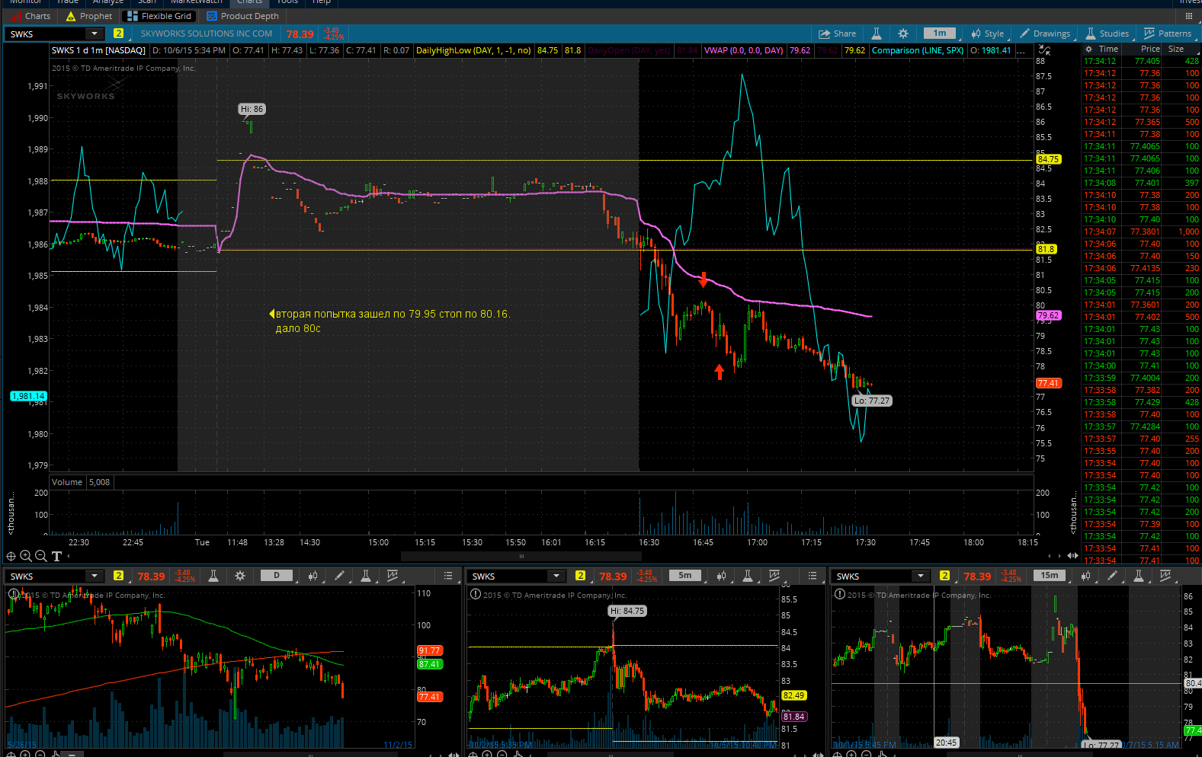Select the crosshair pan tool on main chart
Image resolution: width=1202 pixels, height=757 pixels.
(11, 557)
